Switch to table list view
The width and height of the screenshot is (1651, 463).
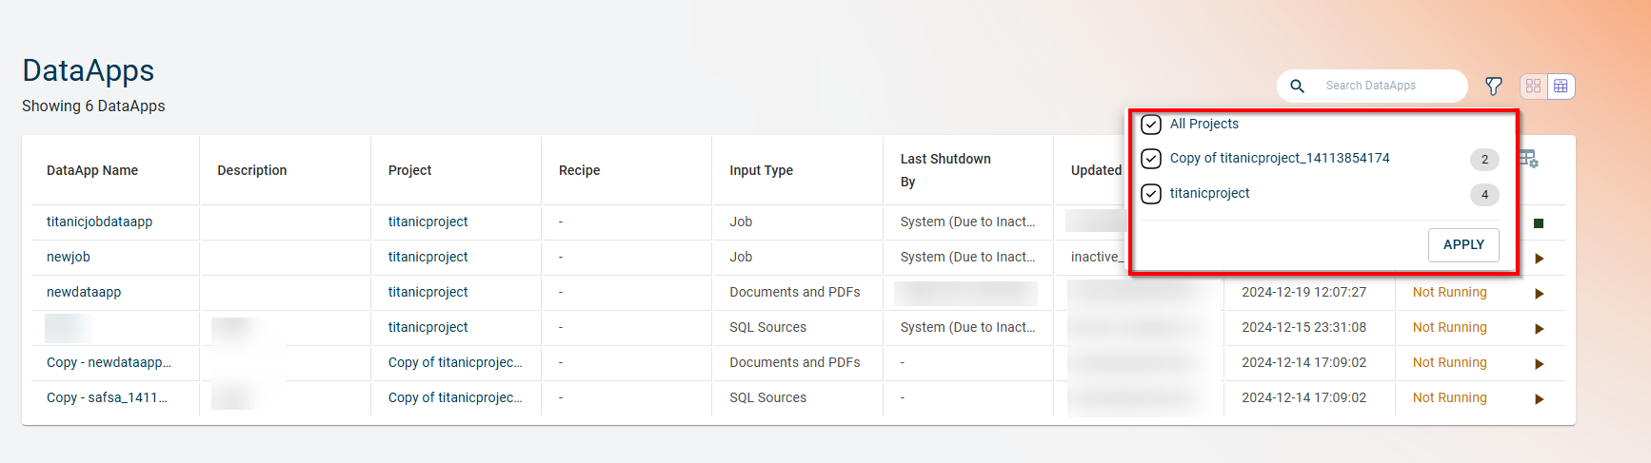(1561, 87)
